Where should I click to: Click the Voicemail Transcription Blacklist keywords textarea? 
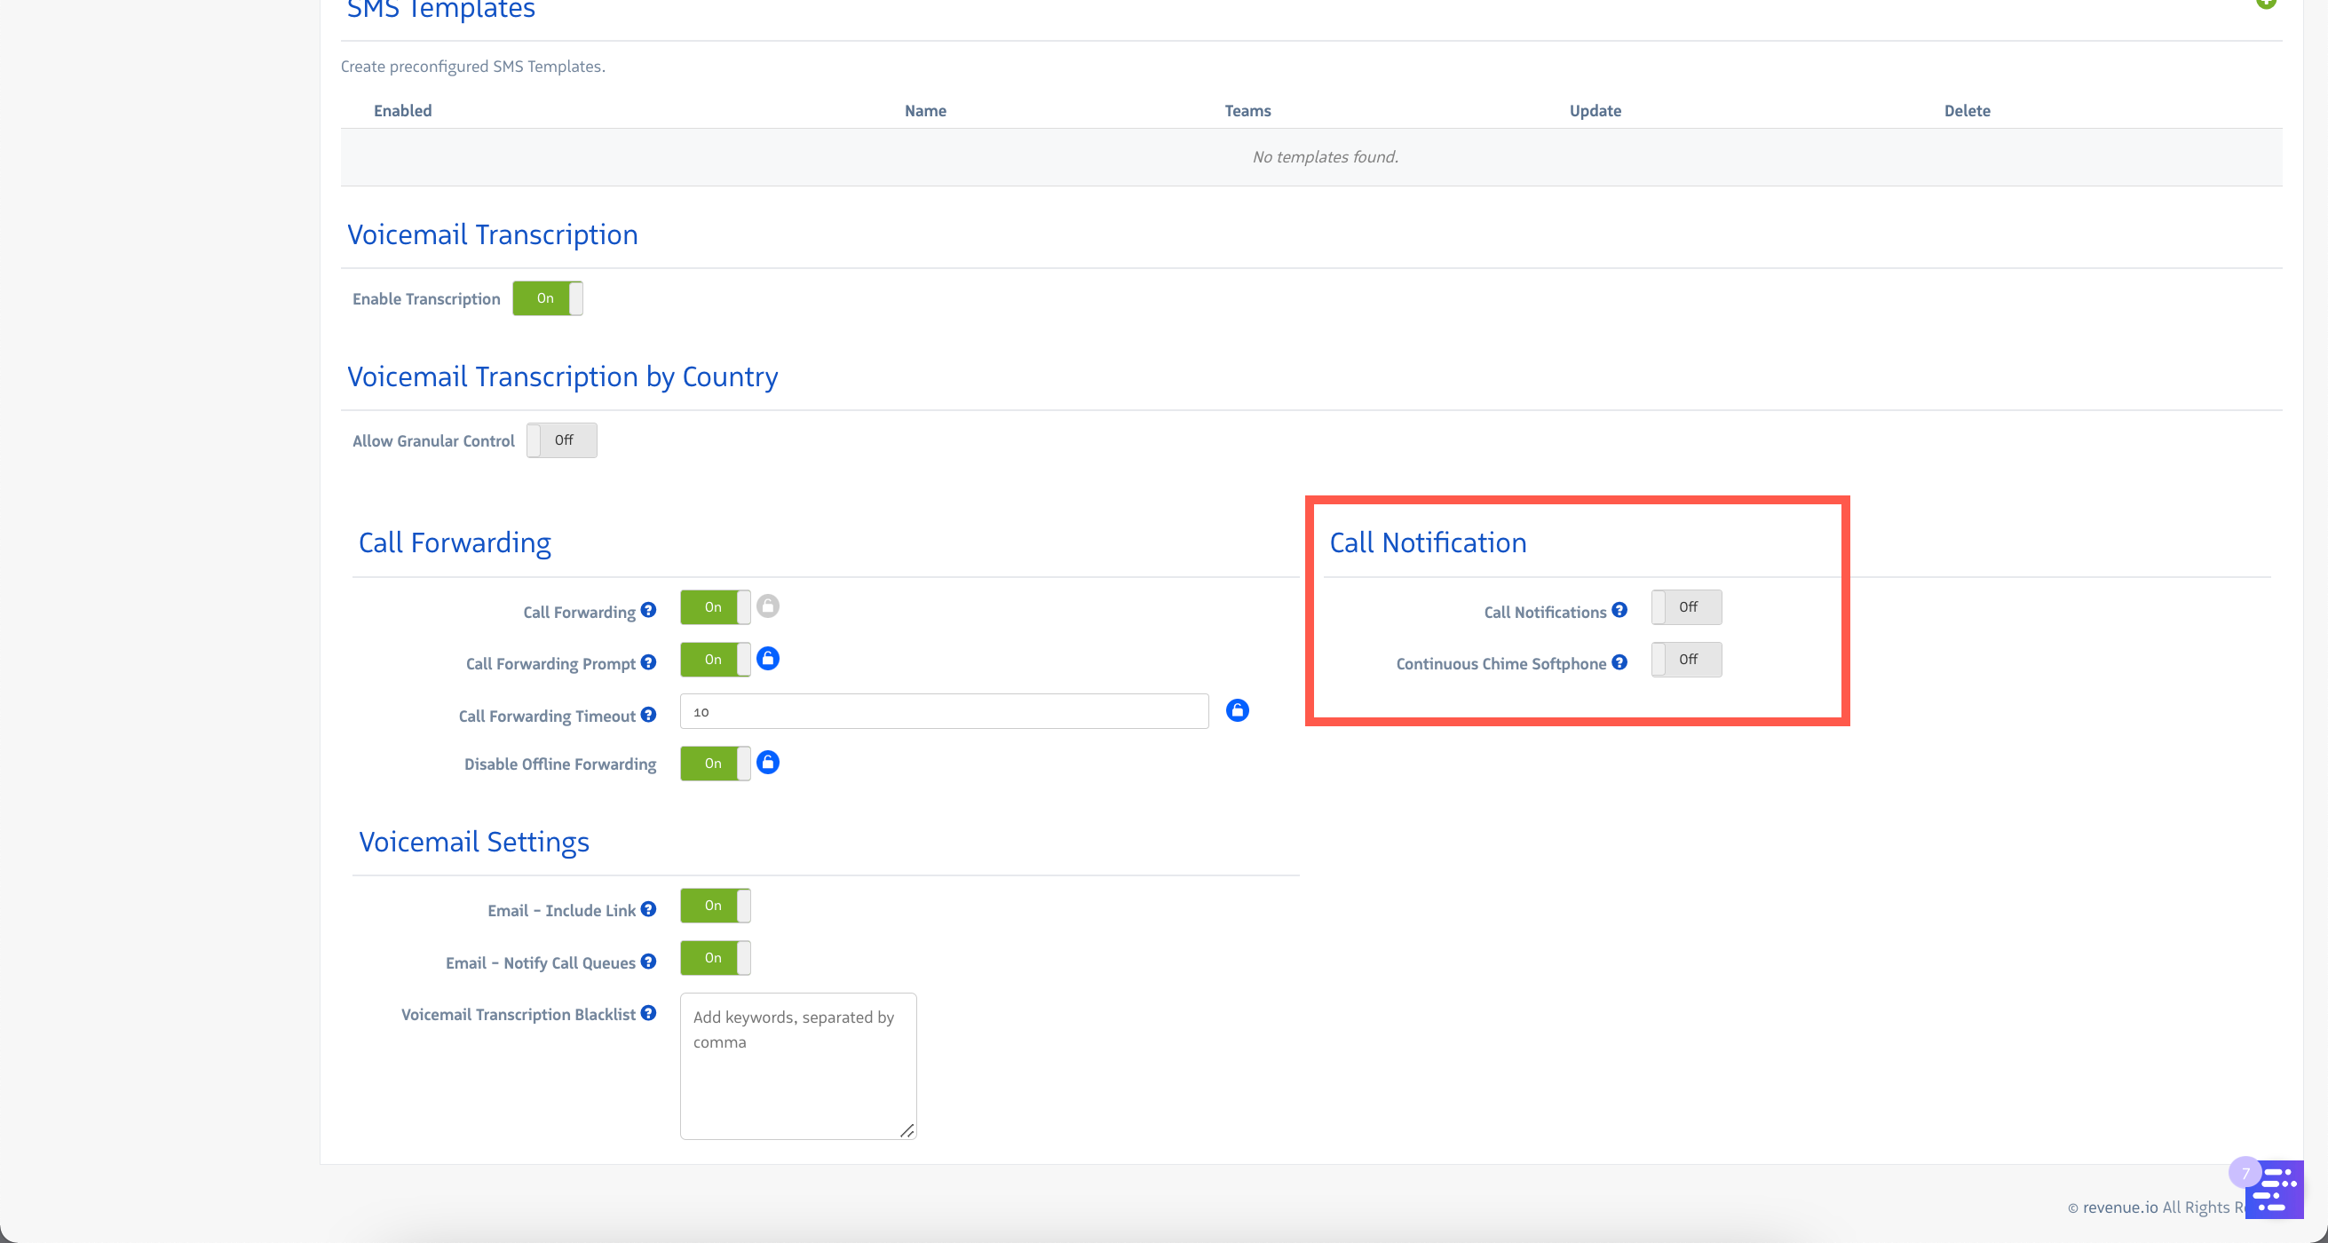tap(797, 1066)
